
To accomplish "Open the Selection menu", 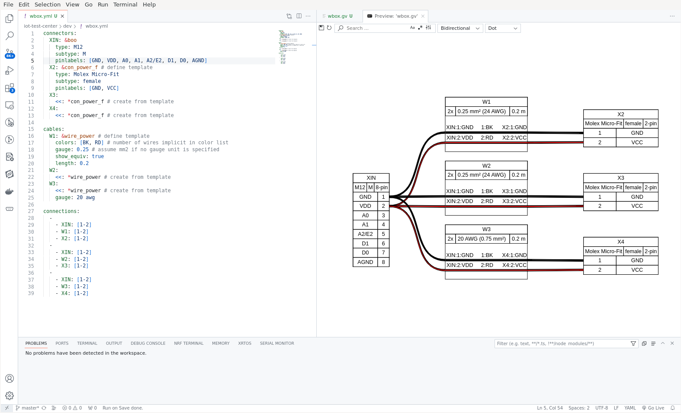I will (48, 4).
